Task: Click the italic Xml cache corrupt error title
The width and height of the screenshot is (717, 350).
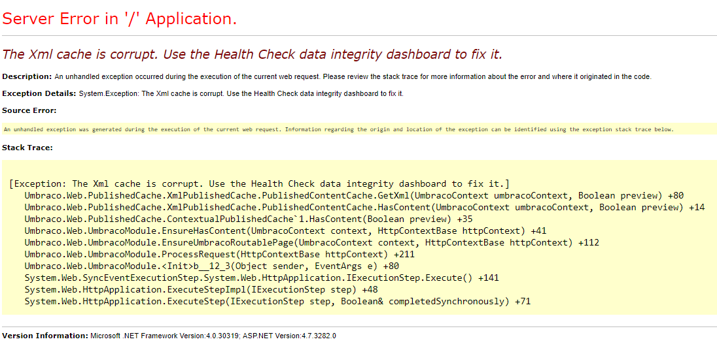Action: pos(252,54)
